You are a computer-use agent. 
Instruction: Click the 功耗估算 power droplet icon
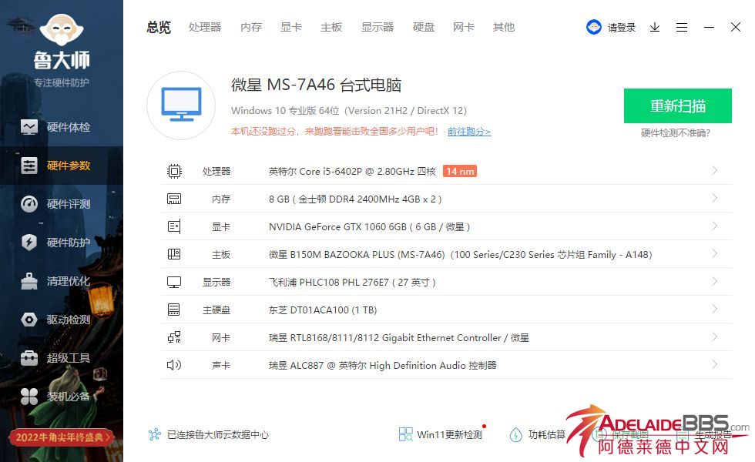(x=515, y=434)
